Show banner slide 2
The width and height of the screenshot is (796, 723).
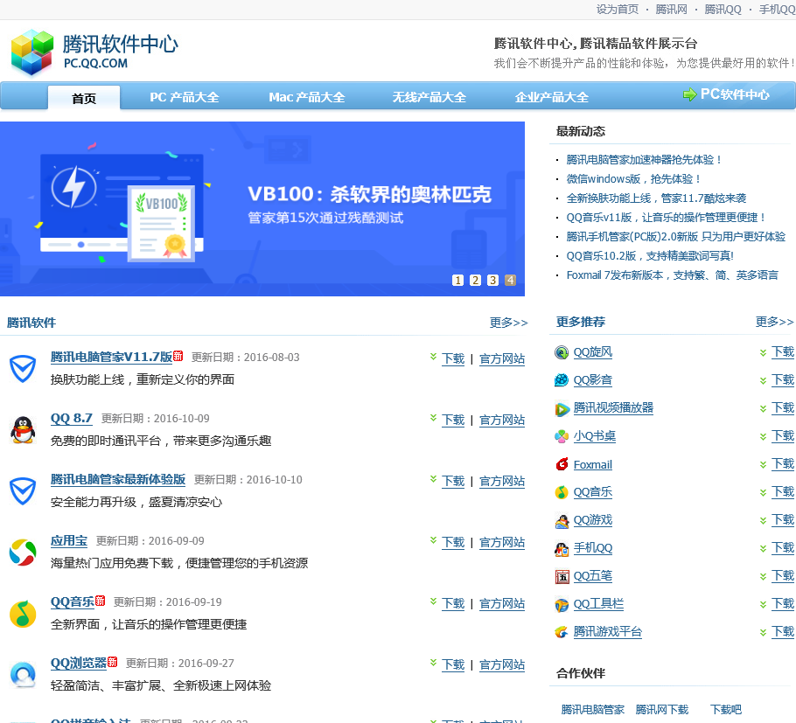[475, 280]
